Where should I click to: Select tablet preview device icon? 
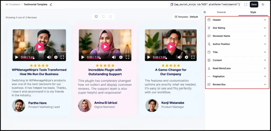[x=103, y=17]
